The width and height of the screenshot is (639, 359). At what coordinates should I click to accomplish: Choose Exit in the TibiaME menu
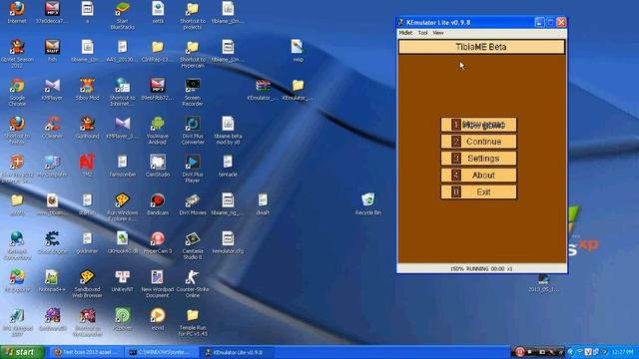479,192
